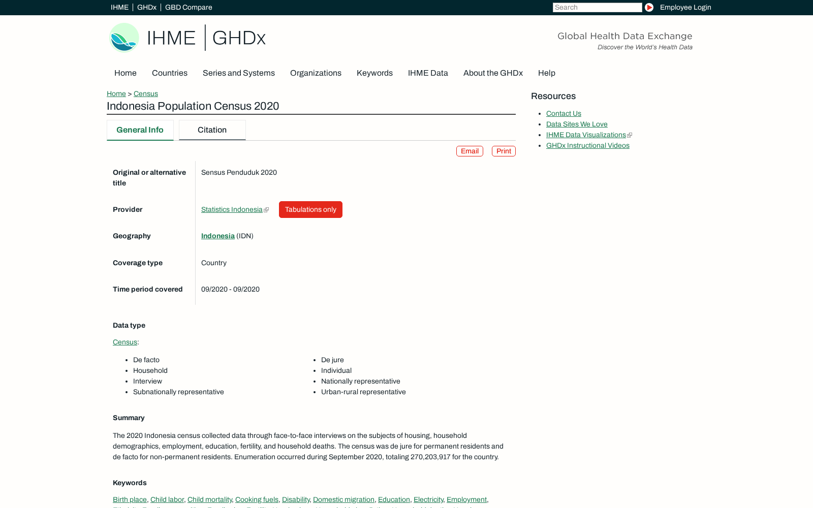This screenshot has width=813, height=508.
Task: Open the Electricity keyword
Action: tap(428, 500)
